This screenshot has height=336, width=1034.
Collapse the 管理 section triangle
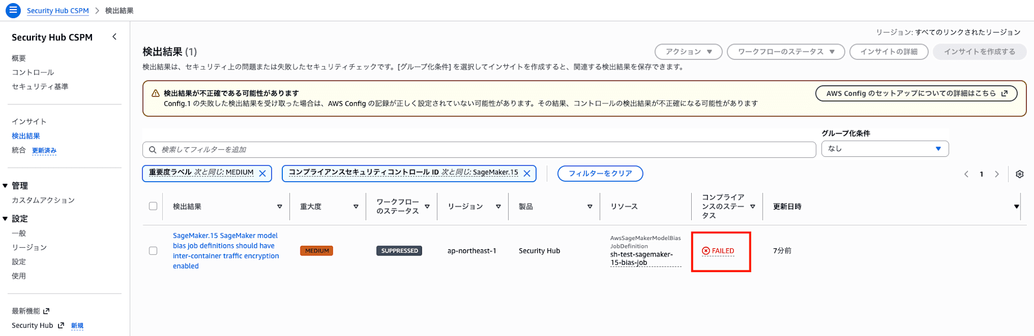click(5, 185)
